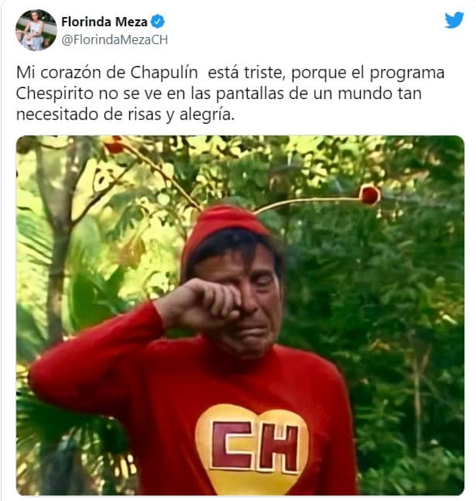Open the @FlorindaMezaCH handle link
The image size is (476, 501).
pos(115,39)
